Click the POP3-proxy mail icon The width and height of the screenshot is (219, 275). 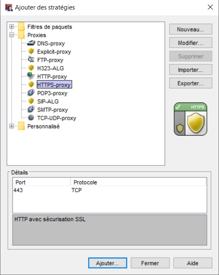pos(31,93)
